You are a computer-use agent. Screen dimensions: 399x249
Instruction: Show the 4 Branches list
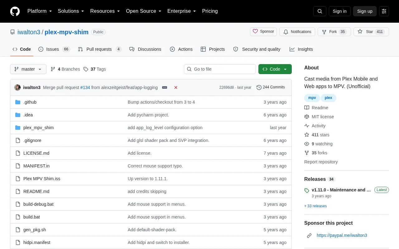[x=65, y=69]
